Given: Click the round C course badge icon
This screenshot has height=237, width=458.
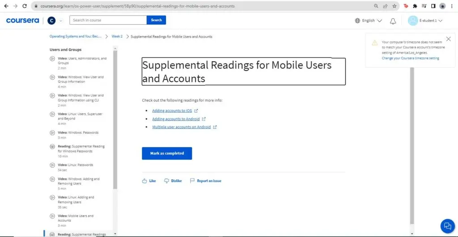Looking at the screenshot, I should click(x=51, y=21).
